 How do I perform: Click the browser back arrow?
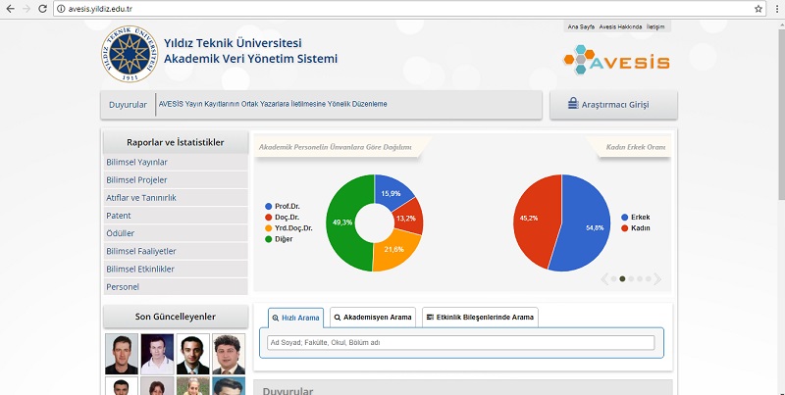(10, 9)
